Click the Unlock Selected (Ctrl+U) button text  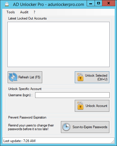(96, 77)
